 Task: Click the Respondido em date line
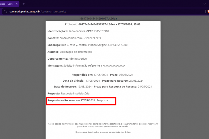102,75
